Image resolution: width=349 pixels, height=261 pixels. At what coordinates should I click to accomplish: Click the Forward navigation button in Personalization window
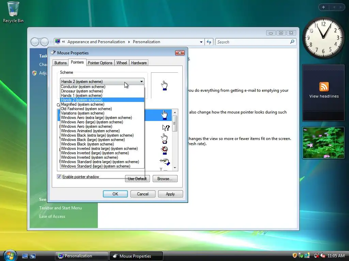pyautogui.click(x=44, y=42)
